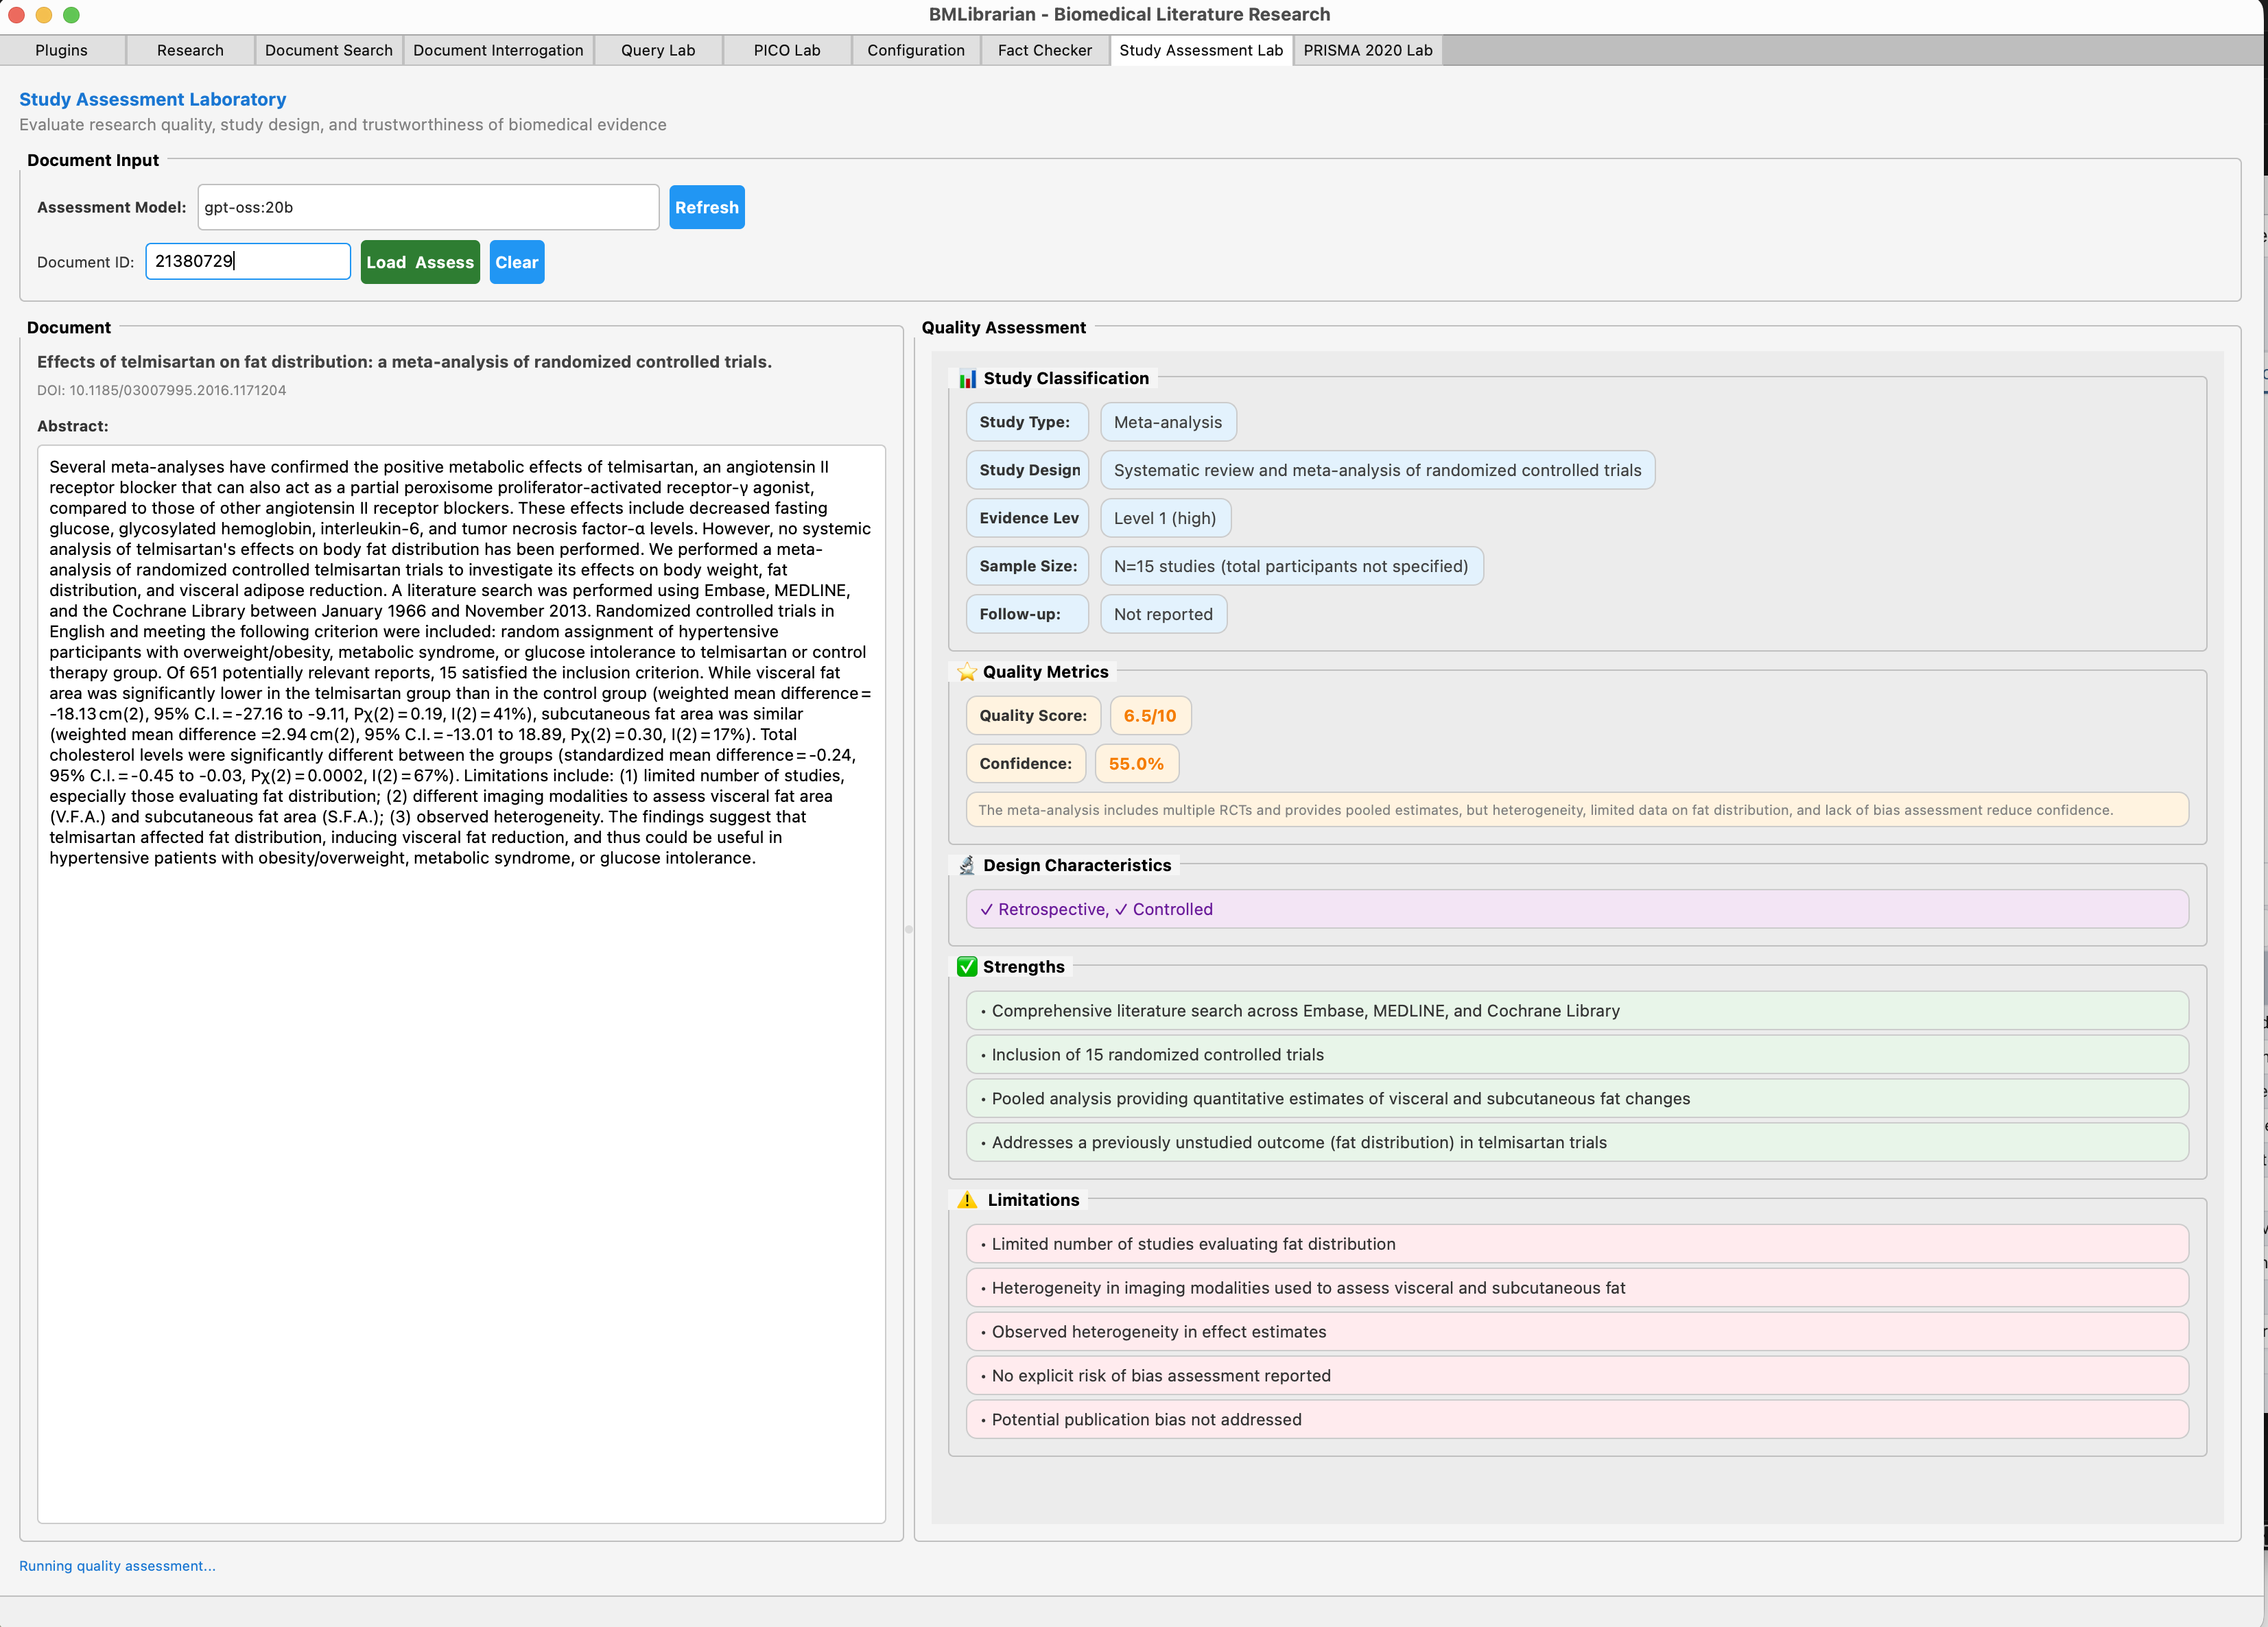Click the Strengths green checkmark icon
Image resolution: width=2268 pixels, height=1627 pixels.
(966, 967)
